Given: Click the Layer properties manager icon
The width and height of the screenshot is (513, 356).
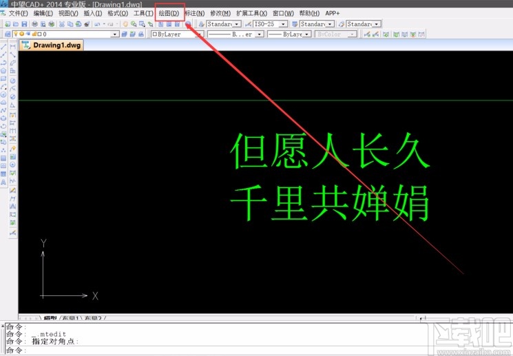Looking at the screenshot, I should point(8,34).
